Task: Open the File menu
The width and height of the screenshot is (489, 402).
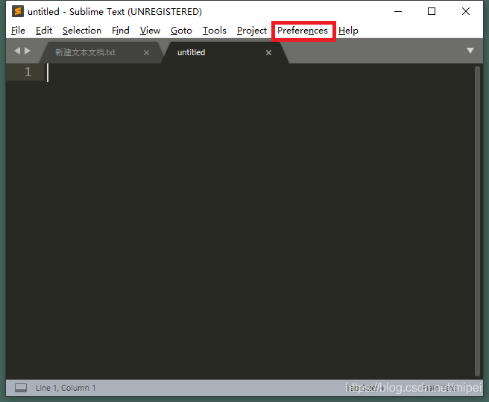Action: 18,31
